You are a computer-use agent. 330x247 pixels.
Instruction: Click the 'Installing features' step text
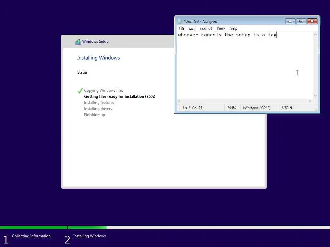coord(99,103)
